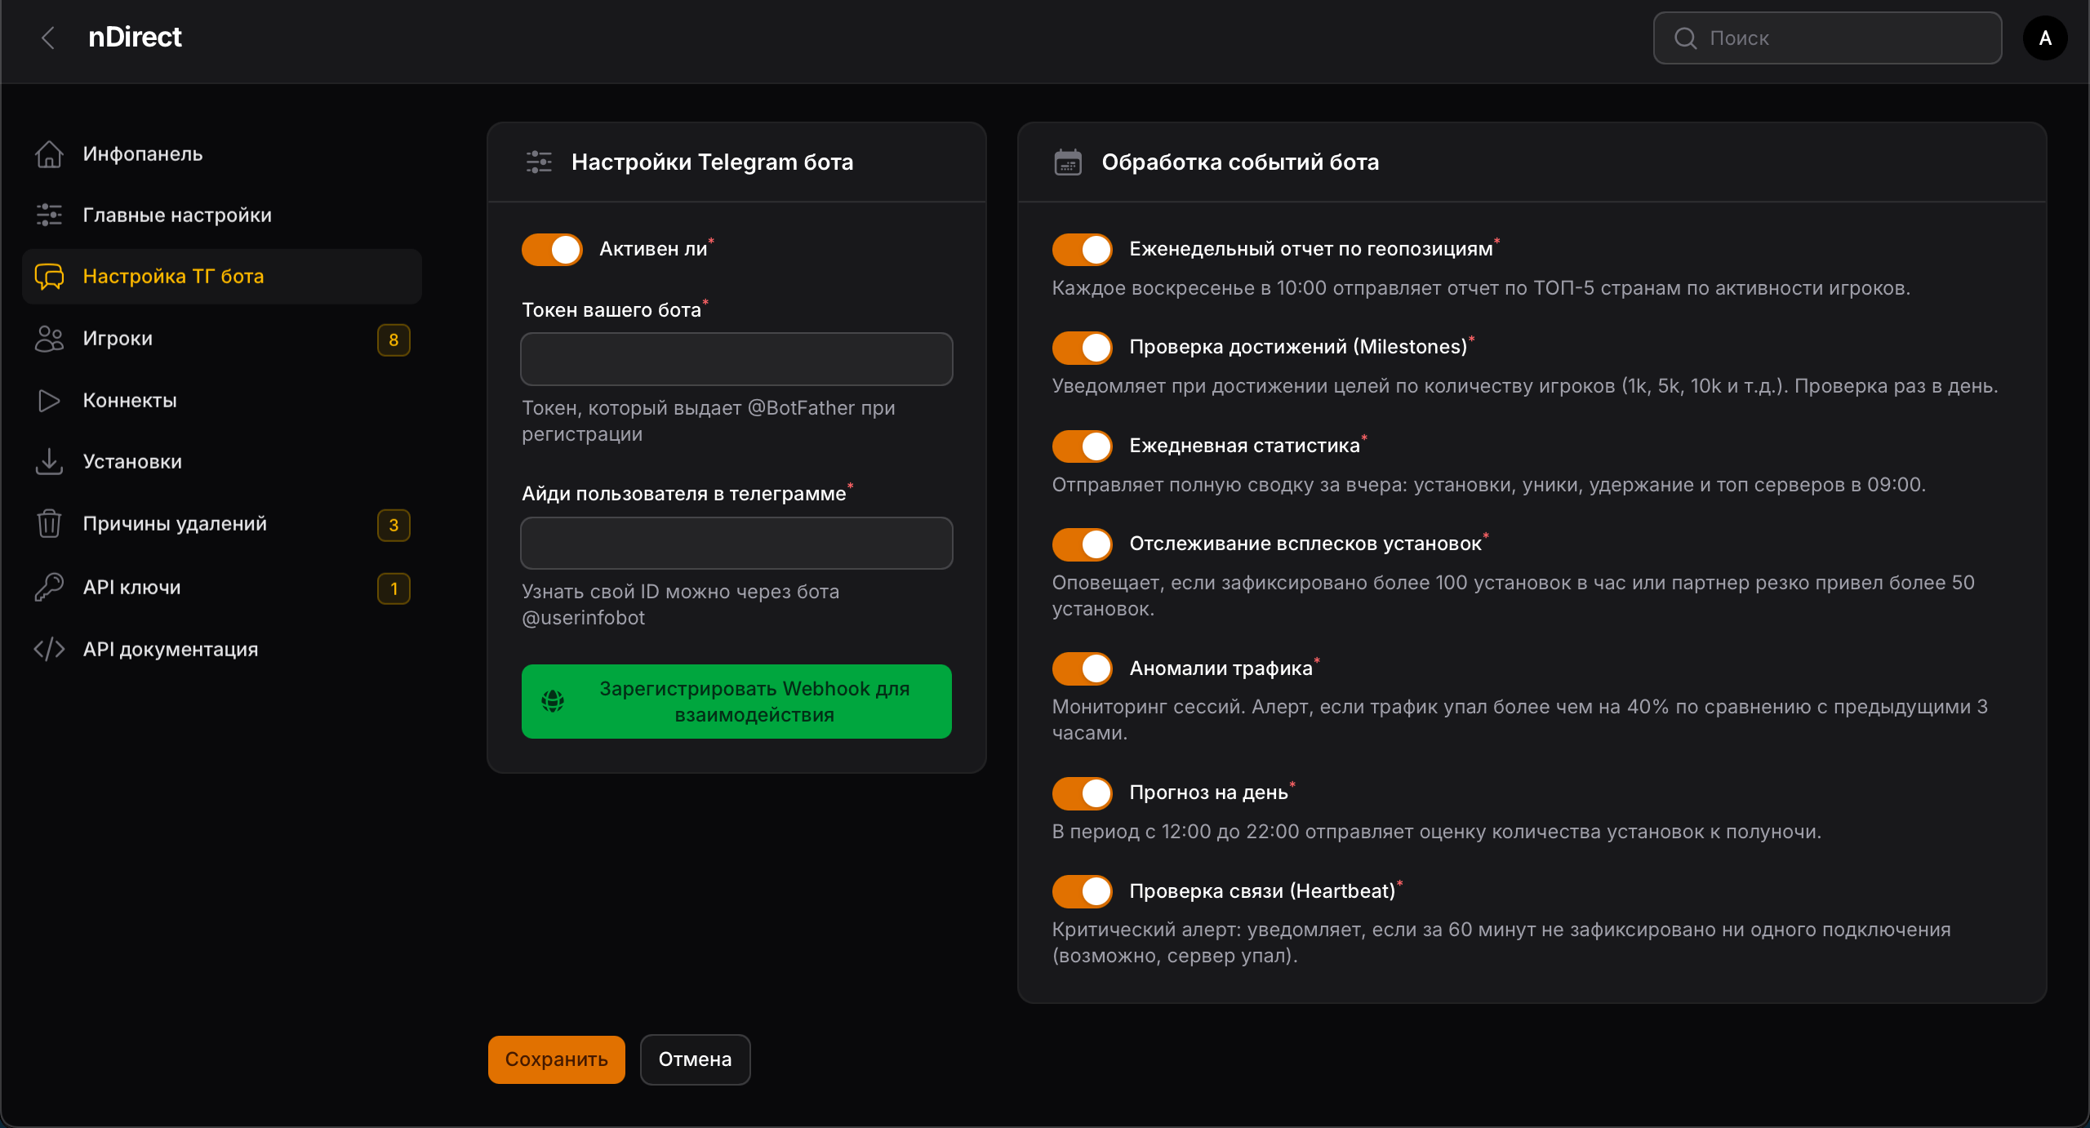
Task: Toggle Проверка связи (Heartbeat) switch
Action: coord(1082,891)
